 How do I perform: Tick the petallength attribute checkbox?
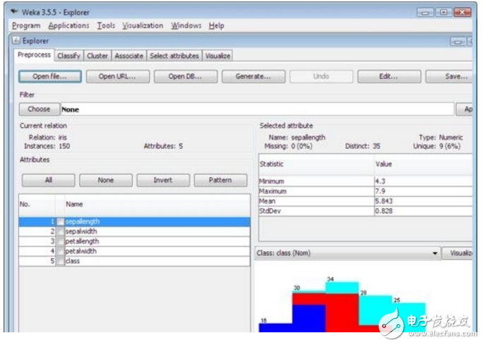[x=61, y=241]
